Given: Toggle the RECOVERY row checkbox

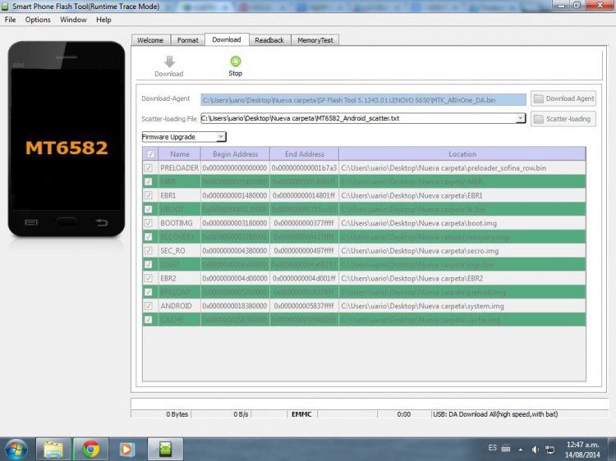Looking at the screenshot, I should click(x=149, y=237).
